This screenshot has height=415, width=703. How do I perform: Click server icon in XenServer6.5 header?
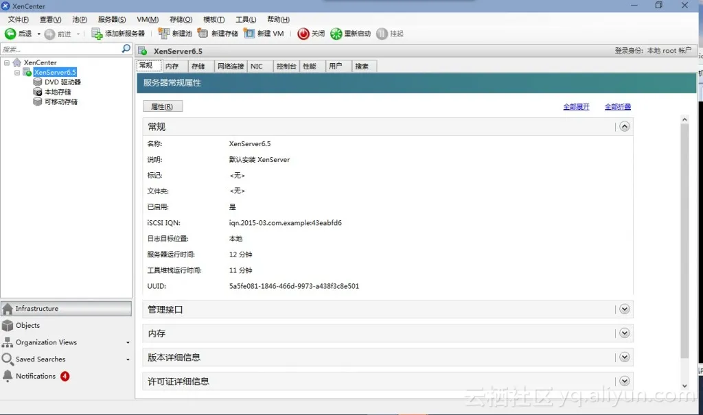143,51
